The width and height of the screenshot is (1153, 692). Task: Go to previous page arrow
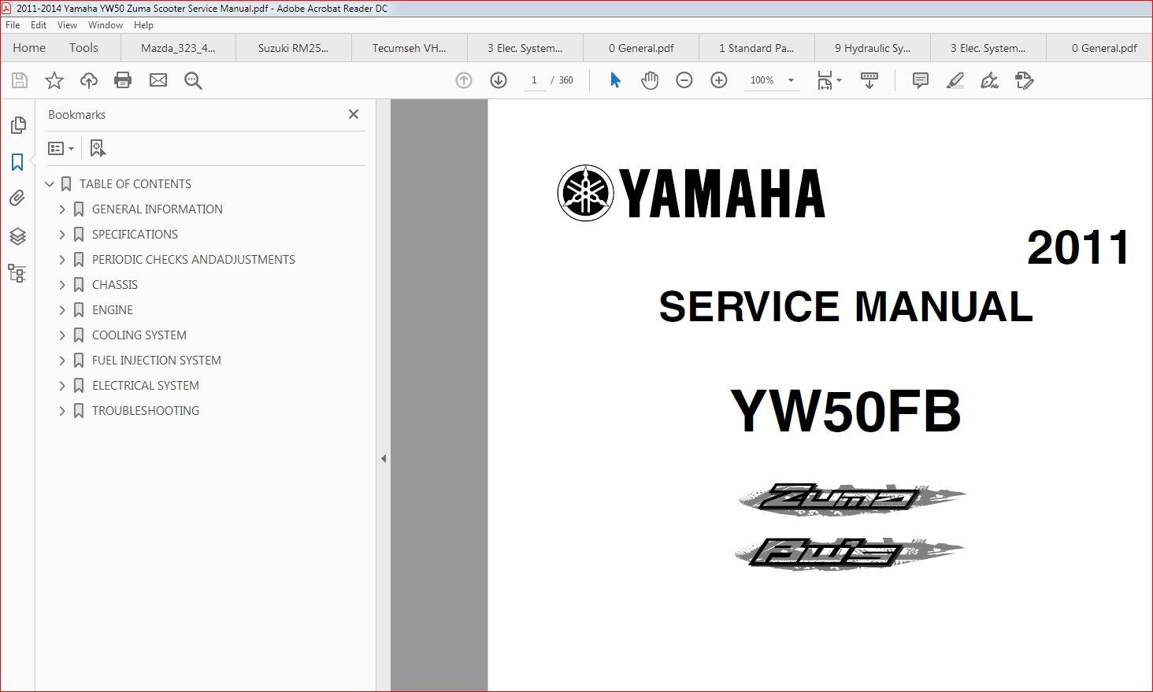pos(464,80)
